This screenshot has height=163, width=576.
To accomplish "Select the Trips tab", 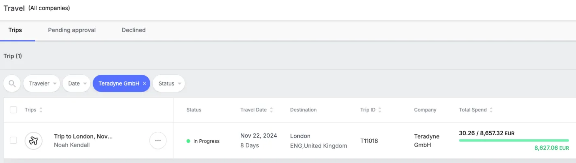I will click(x=15, y=30).
